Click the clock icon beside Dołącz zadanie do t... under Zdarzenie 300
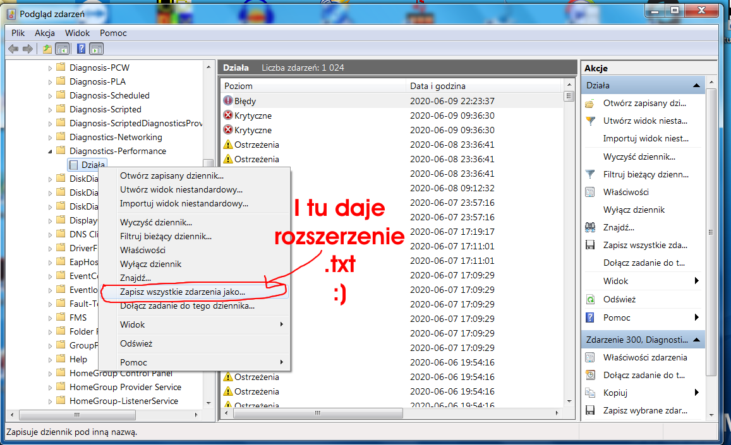 click(x=590, y=376)
